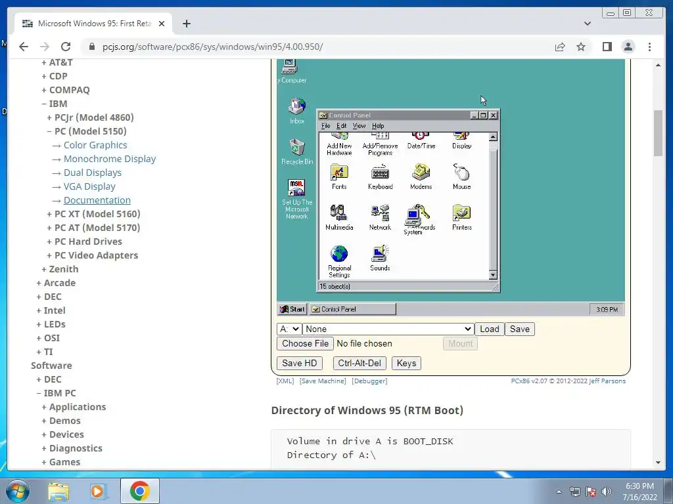Open the Printers folder icon
This screenshot has width=673, height=504.
coord(462,217)
